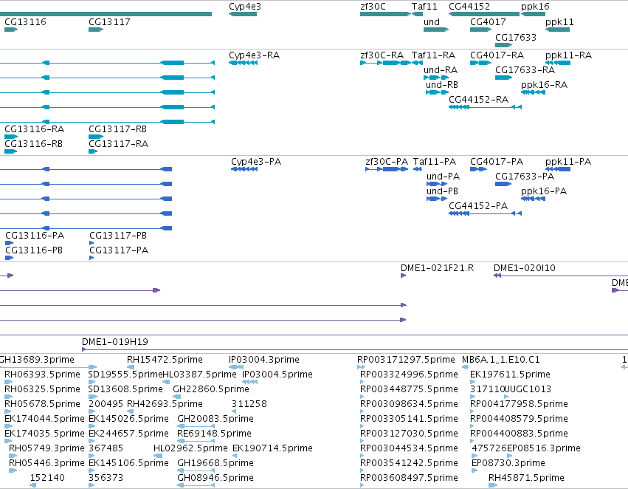Screen dimensions: 628x489
Task: Select the ppk16 gene label
Action: tap(535, 7)
